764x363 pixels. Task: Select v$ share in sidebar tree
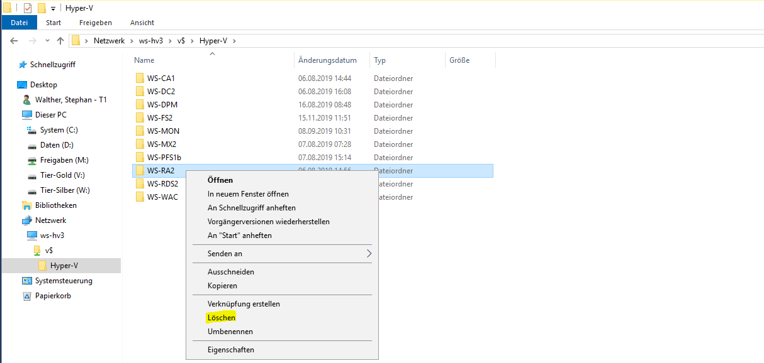(48, 251)
